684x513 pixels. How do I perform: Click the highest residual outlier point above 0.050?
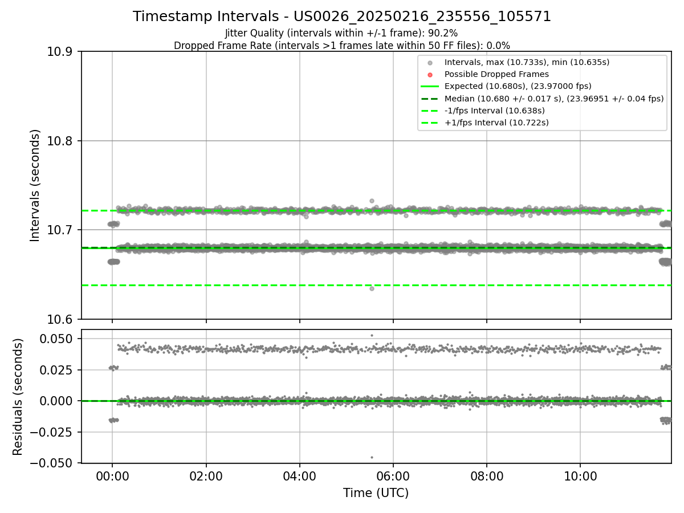pyautogui.click(x=372, y=335)
